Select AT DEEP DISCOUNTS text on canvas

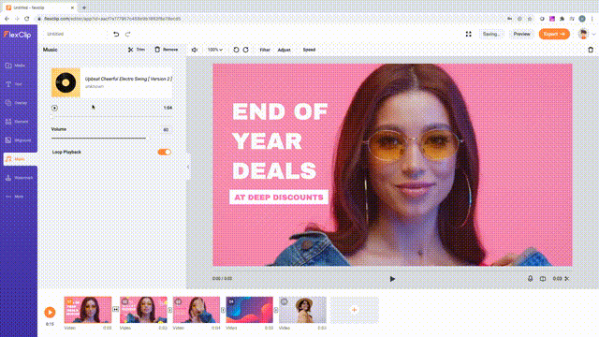[279, 198]
